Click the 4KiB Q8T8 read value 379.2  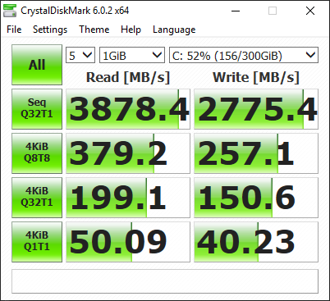(128, 153)
